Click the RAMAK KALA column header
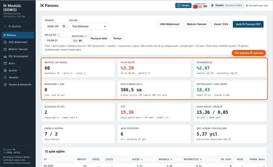 tap(257, 159)
